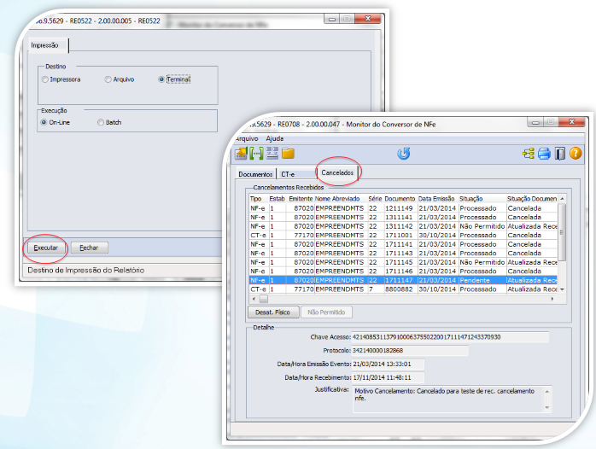
Task: Open the Arquivo menu in Monitor window
Action: click(246, 138)
